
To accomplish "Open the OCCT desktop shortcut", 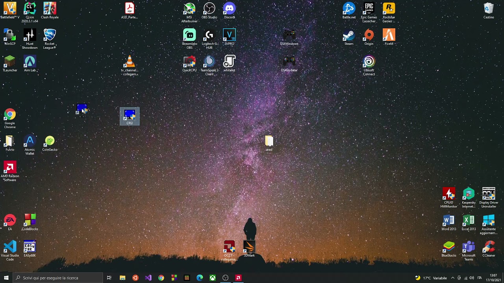I will [x=229, y=250].
